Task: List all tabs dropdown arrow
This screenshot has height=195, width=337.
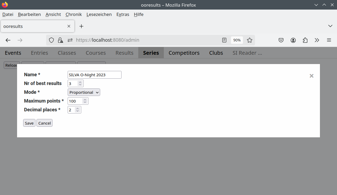Action: click(x=330, y=26)
